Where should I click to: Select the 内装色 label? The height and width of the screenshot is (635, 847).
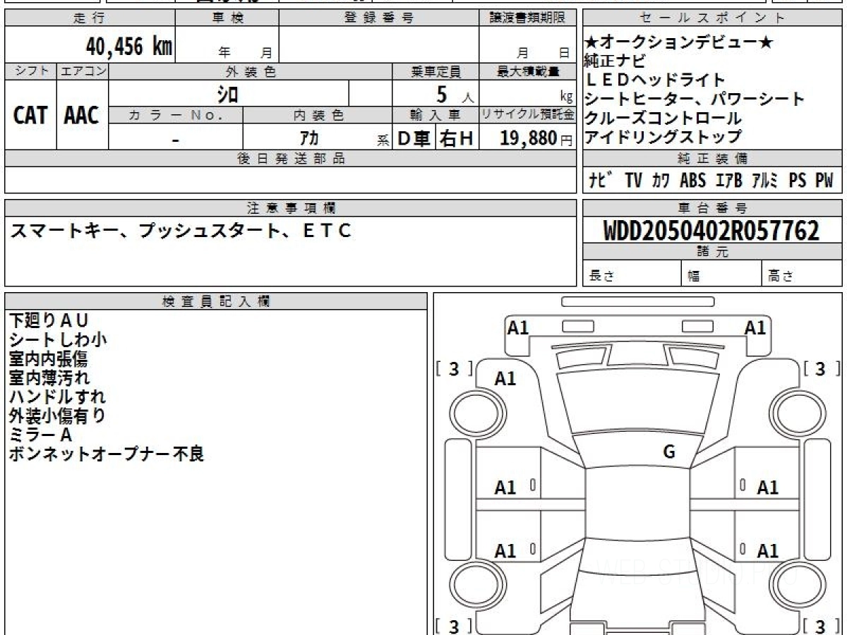click(318, 114)
